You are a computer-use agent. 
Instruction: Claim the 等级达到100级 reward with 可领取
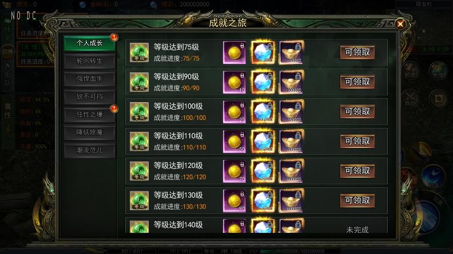click(357, 111)
